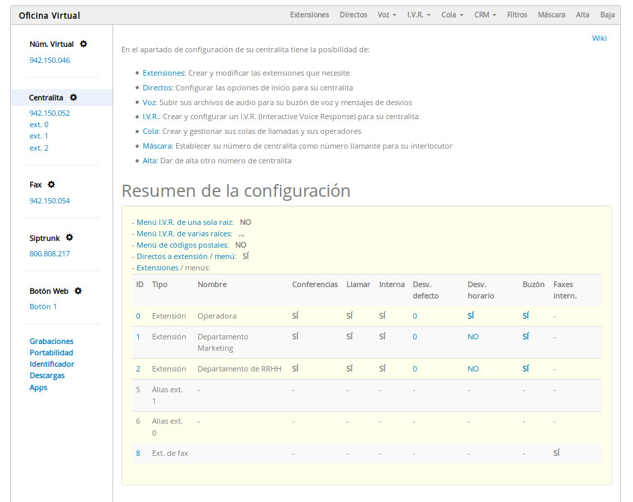Expand the Voz dropdown menu
Image resolution: width=633 pixels, height=502 pixels.
tap(386, 15)
